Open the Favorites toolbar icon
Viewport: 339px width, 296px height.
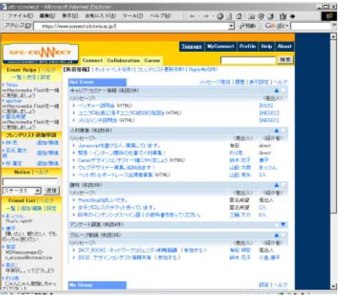pos(261,16)
